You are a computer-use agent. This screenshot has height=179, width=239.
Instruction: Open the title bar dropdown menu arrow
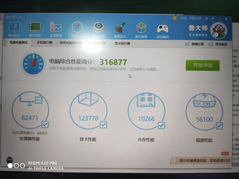[213, 18]
